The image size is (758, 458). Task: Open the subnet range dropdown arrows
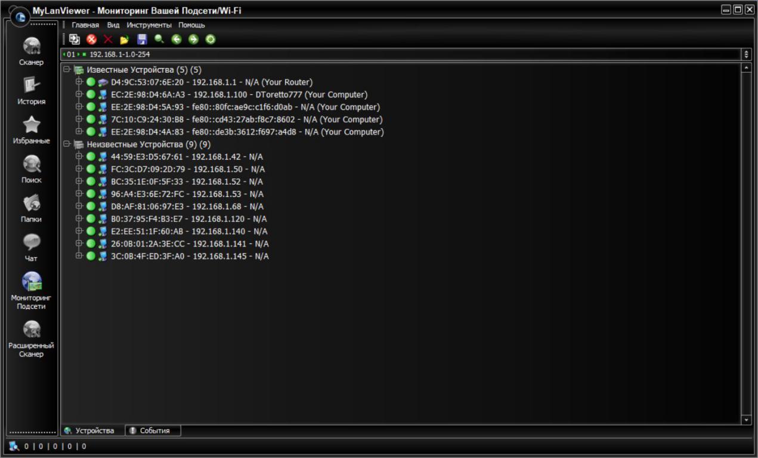coord(746,54)
